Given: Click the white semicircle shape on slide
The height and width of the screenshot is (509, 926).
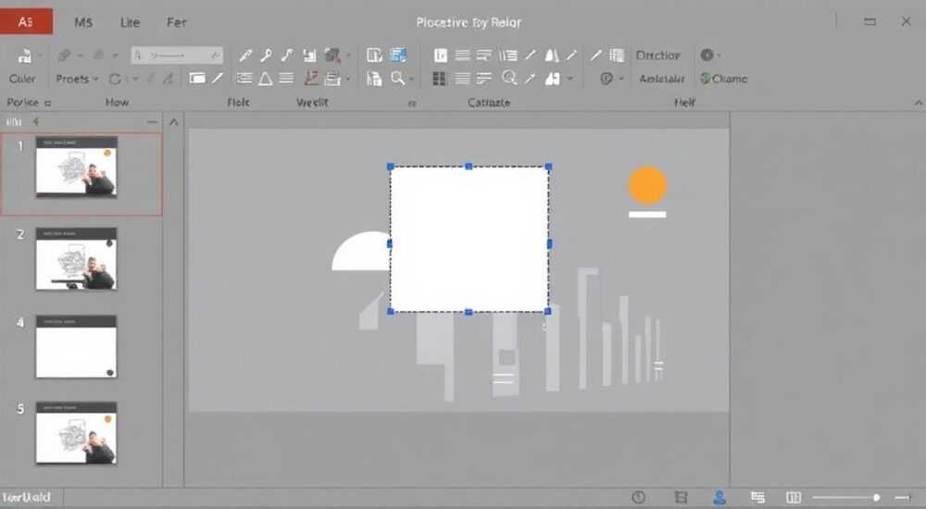Looking at the screenshot, I should [361, 252].
